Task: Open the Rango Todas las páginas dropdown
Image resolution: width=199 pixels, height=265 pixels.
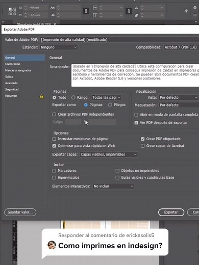Action: (107, 97)
